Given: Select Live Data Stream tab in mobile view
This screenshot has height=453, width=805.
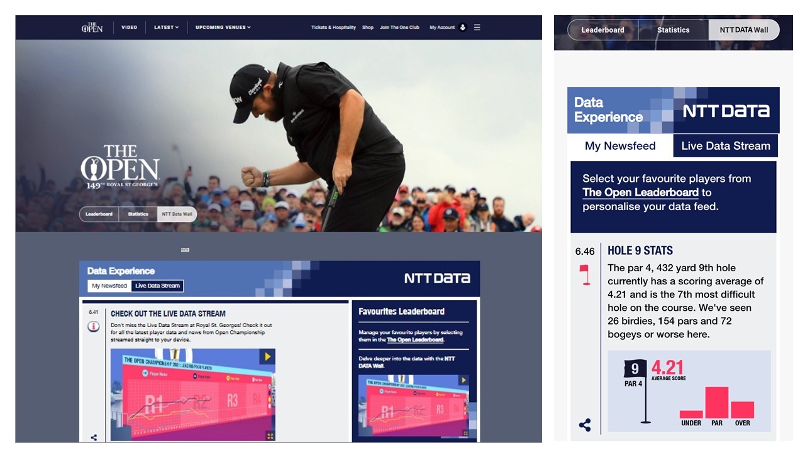Looking at the screenshot, I should point(725,146).
